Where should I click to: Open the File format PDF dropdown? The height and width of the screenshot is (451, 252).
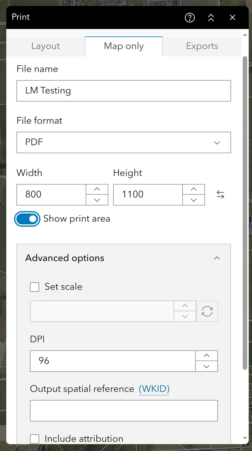click(x=124, y=142)
